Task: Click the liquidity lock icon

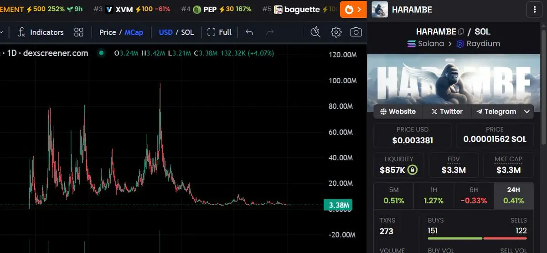Action: pyautogui.click(x=413, y=170)
